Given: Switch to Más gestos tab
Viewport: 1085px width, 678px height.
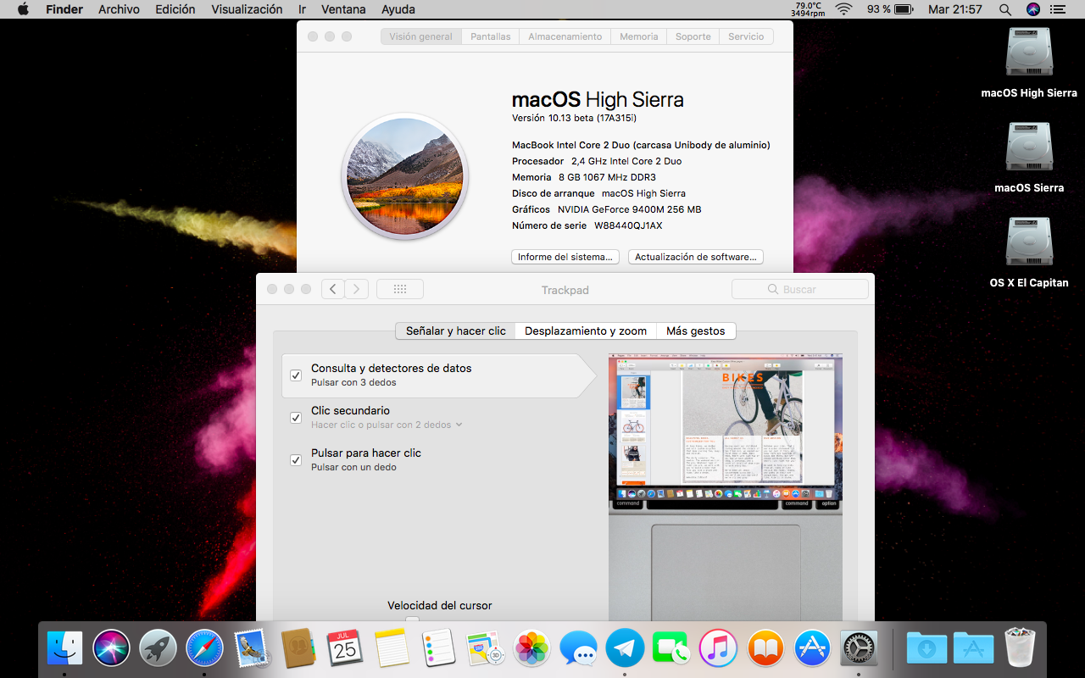Looking at the screenshot, I should [696, 331].
